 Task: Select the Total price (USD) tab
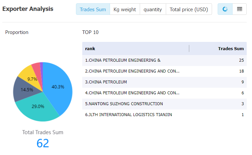point(189,9)
